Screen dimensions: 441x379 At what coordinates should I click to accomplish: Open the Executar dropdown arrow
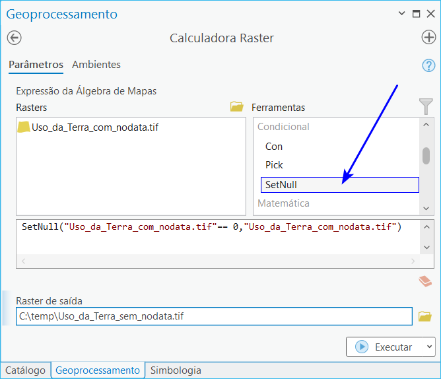[429, 347]
